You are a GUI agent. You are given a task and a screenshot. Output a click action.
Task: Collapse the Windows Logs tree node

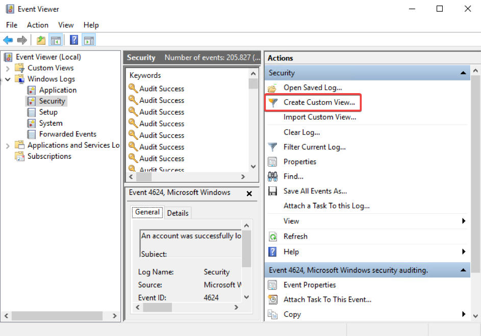coord(8,79)
